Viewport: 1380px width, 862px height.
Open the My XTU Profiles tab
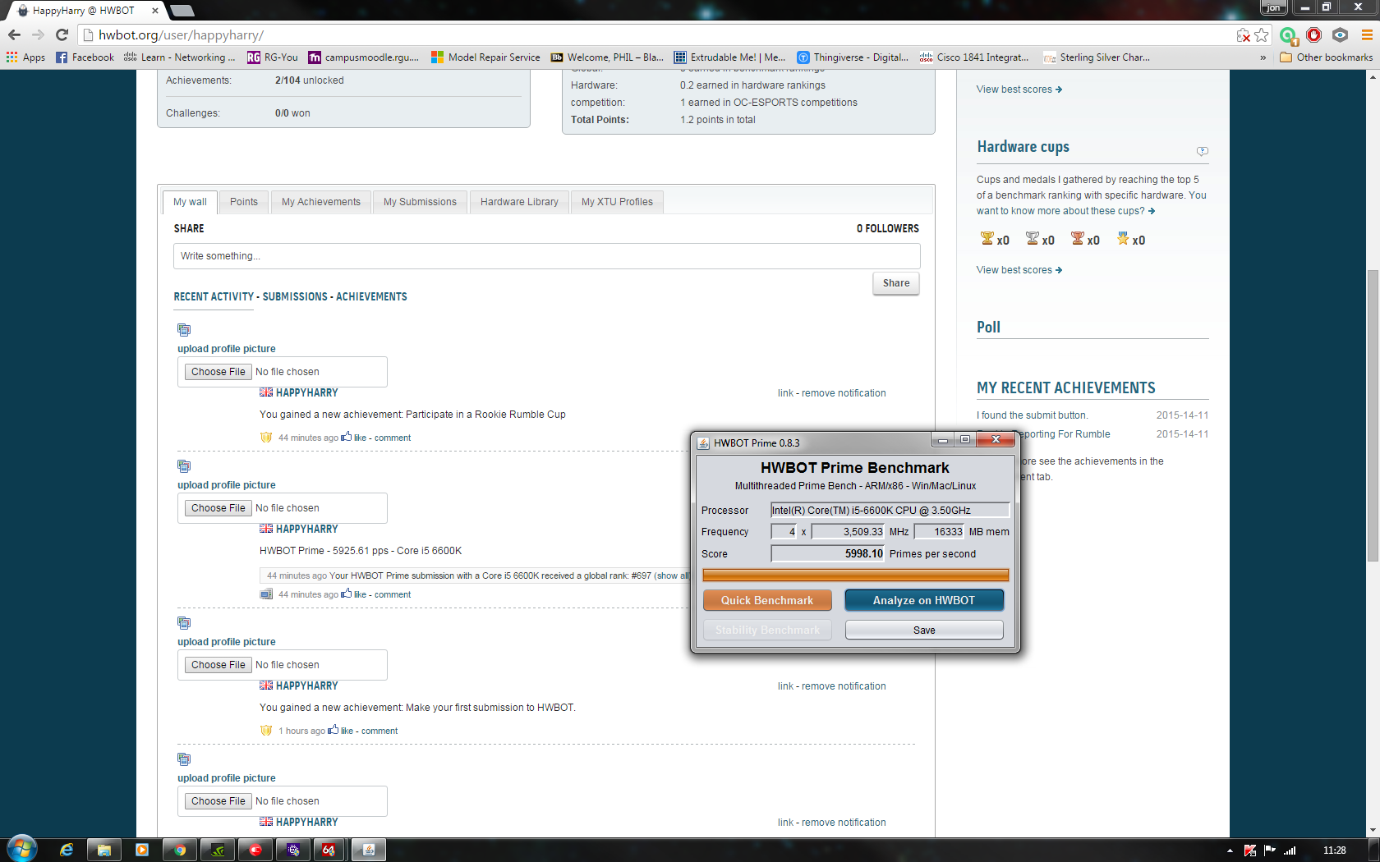tap(617, 202)
